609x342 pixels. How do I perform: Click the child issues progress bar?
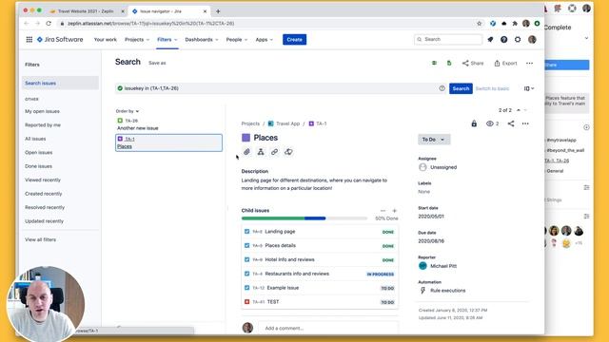[304, 218]
